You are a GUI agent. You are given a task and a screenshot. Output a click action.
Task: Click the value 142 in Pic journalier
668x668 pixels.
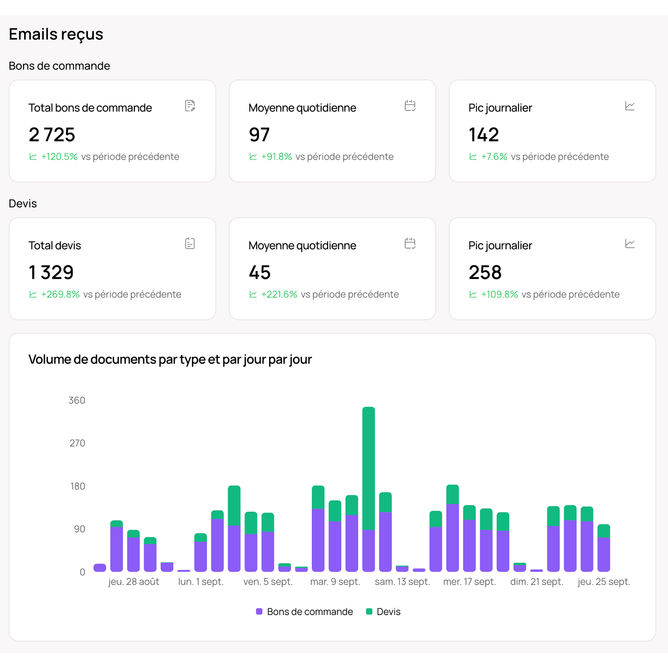tap(484, 135)
